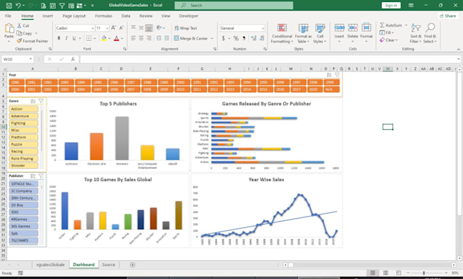Clear the Genre slicer filter
Screen dimensions: 463x279
(41, 101)
